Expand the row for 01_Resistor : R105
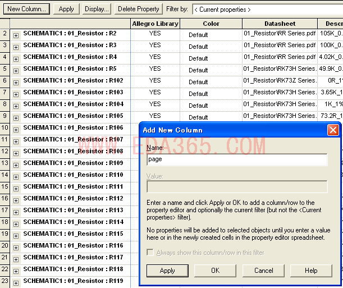The height and width of the screenshot is (288, 343). 16,118
